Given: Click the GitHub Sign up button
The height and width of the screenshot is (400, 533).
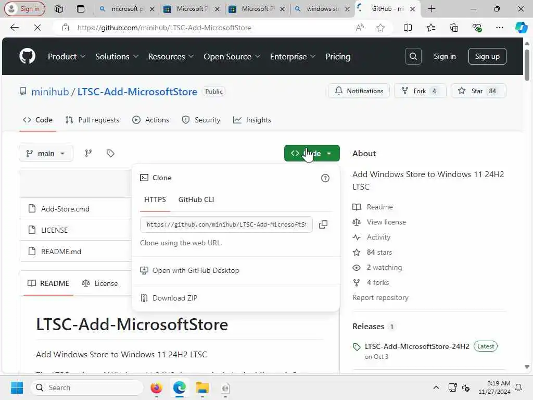Looking at the screenshot, I should pyautogui.click(x=487, y=56).
